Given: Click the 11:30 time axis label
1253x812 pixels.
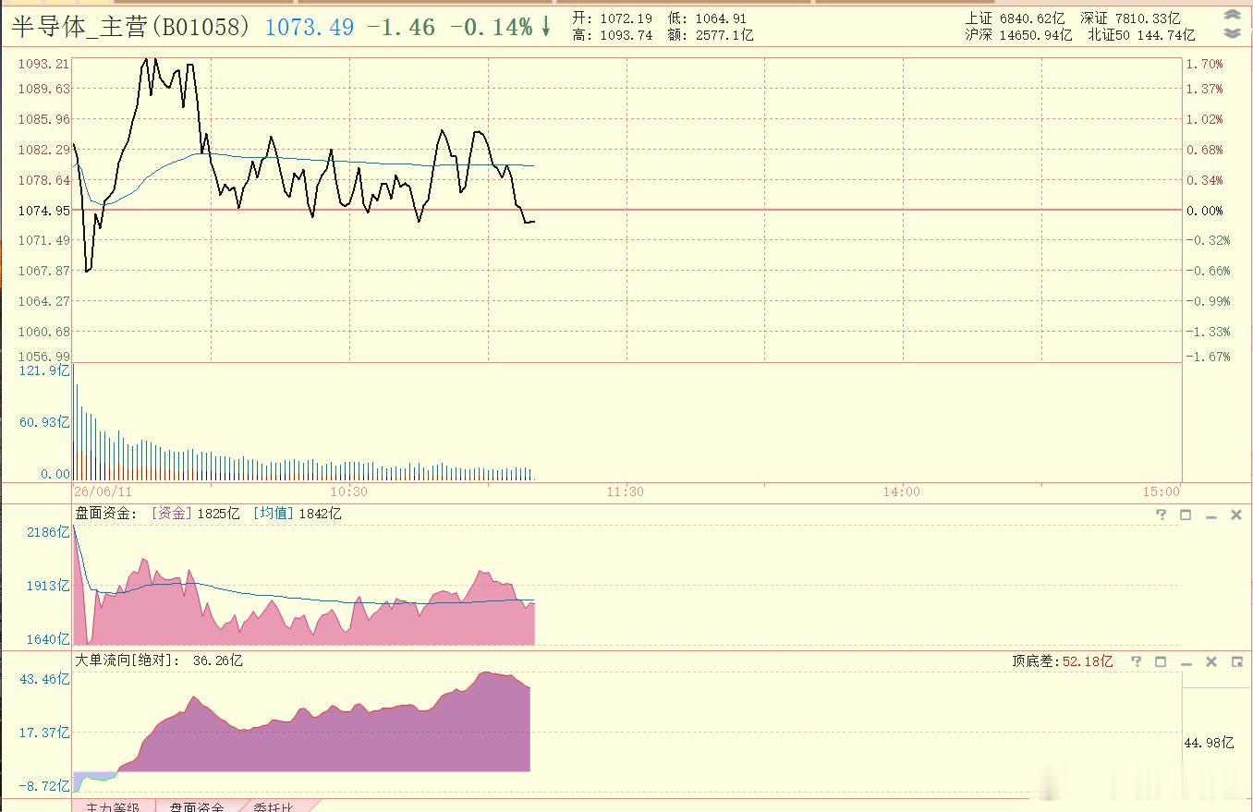Looking at the screenshot, I should [x=626, y=491].
